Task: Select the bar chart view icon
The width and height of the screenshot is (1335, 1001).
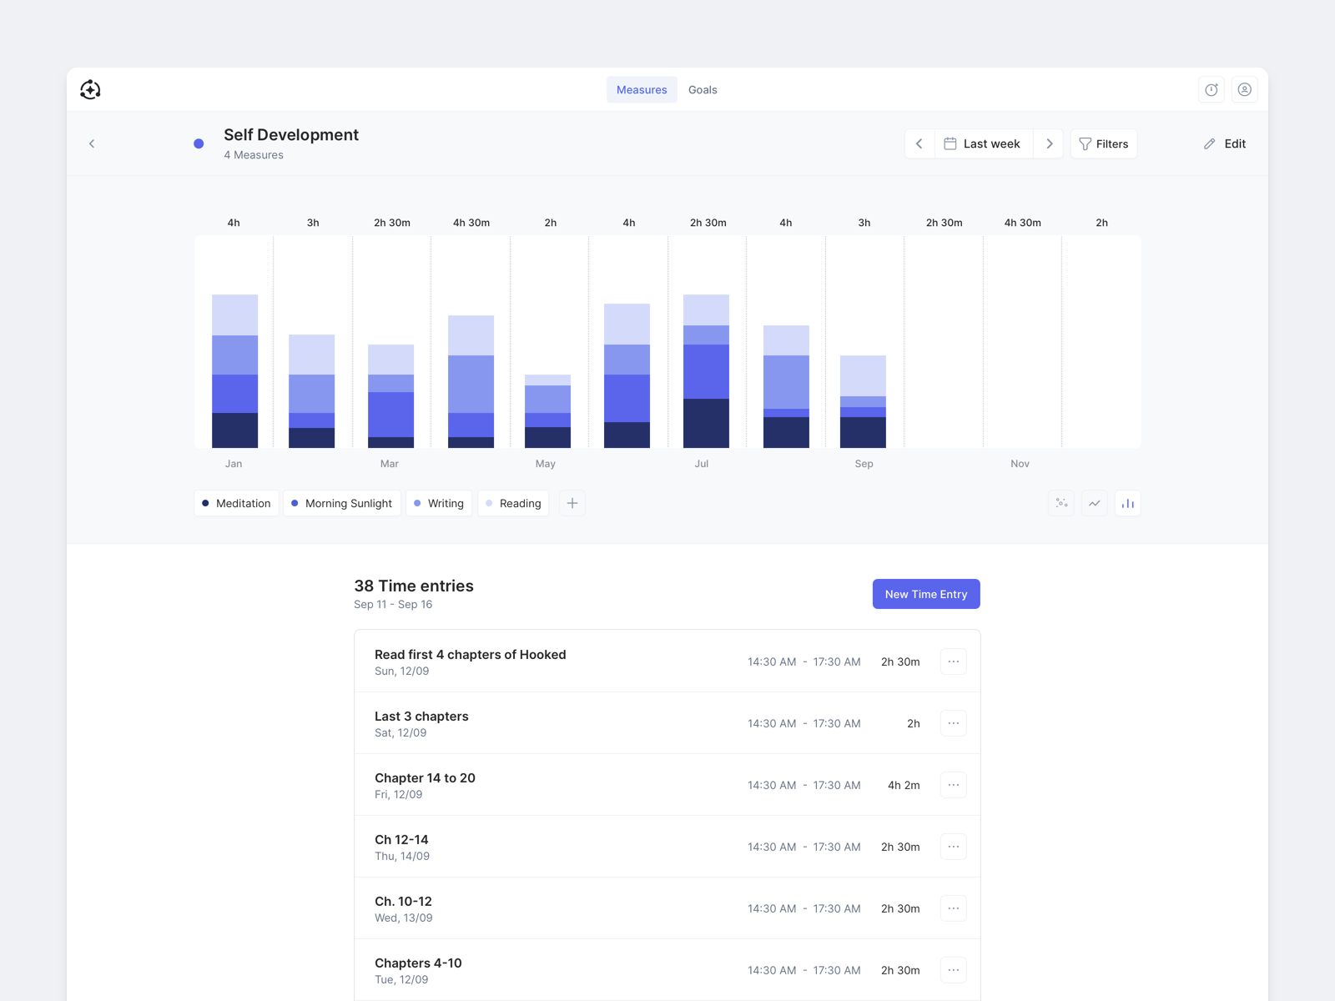Action: pos(1127,503)
